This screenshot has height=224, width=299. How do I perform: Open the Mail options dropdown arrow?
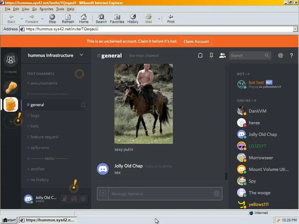159,19
